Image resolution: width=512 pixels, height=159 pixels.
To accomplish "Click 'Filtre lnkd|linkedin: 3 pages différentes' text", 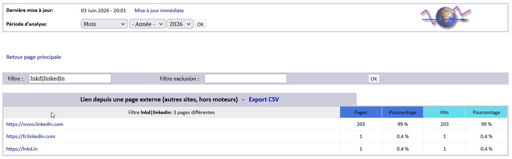I will click(172, 113).
